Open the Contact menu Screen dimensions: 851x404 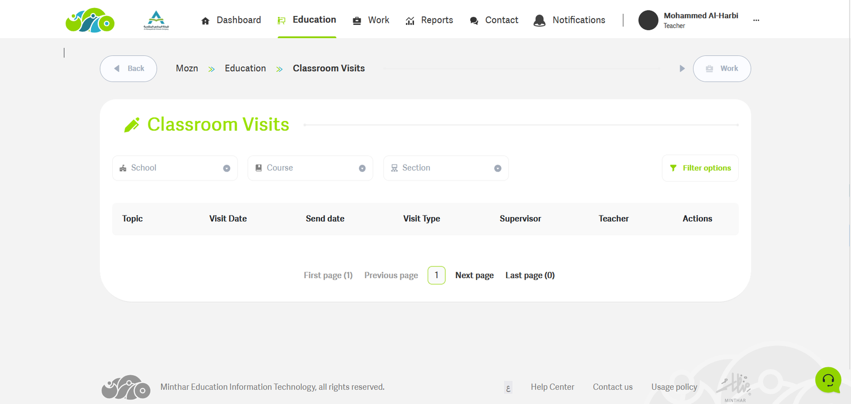(494, 20)
